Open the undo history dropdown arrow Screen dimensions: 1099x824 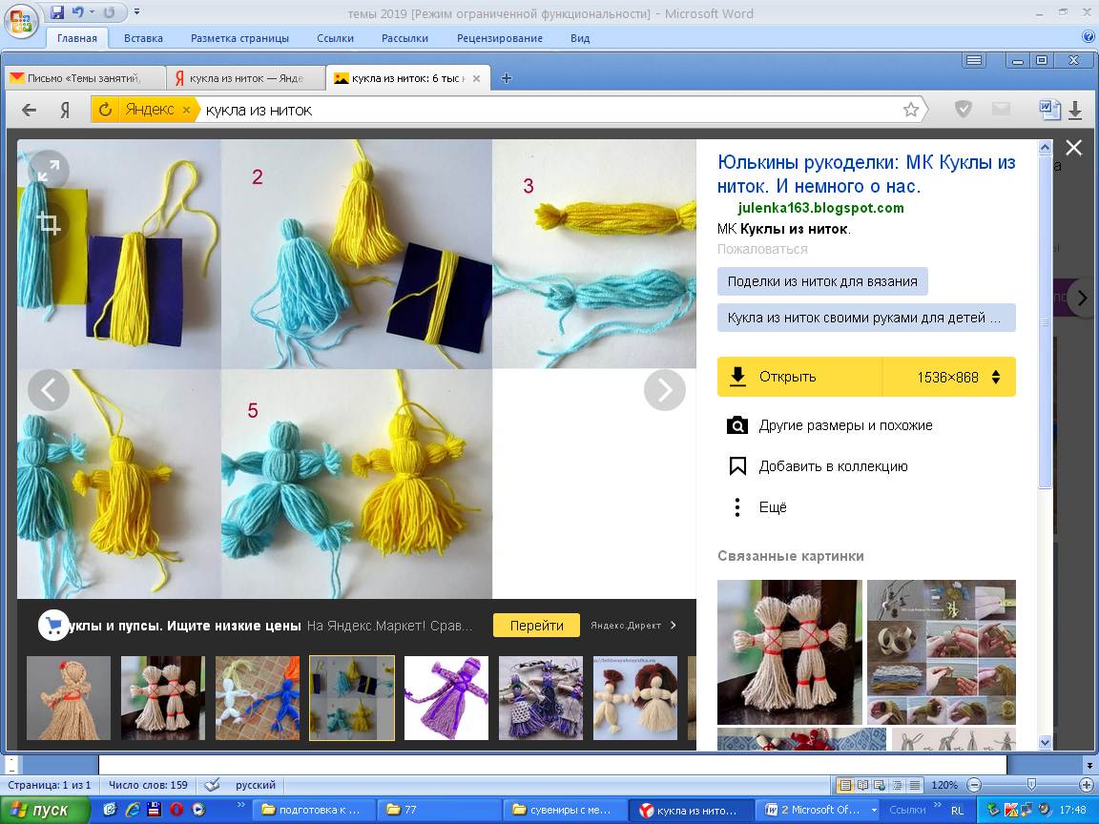[x=92, y=11]
